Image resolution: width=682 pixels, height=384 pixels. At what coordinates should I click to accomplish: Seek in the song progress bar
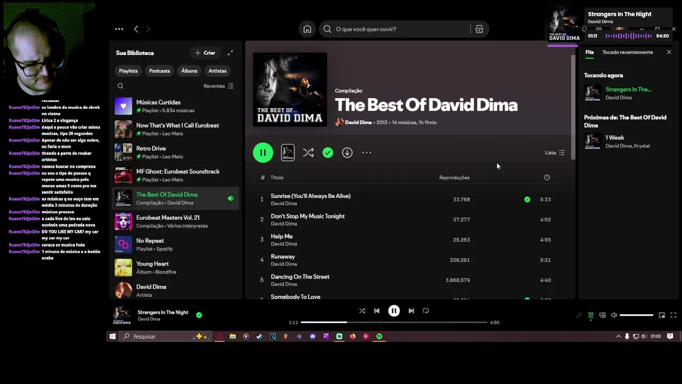coord(394,322)
